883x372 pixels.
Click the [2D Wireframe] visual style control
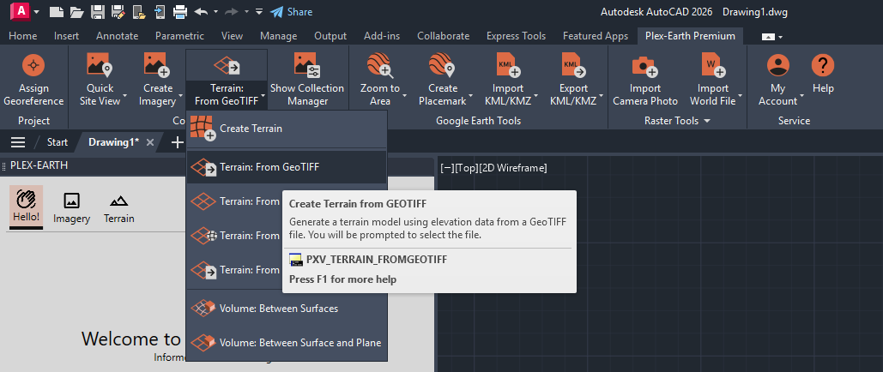[x=512, y=168]
